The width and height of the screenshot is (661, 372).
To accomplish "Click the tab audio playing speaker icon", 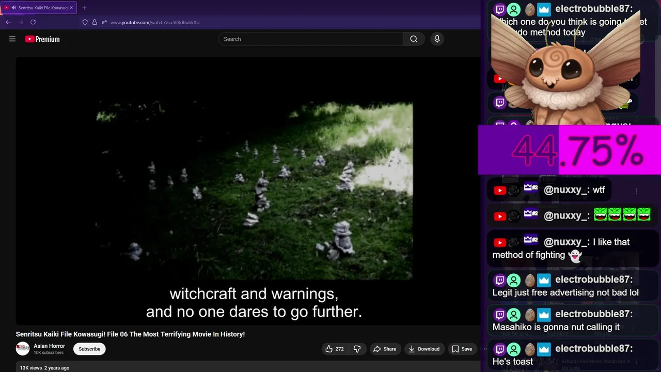I will [13, 8].
